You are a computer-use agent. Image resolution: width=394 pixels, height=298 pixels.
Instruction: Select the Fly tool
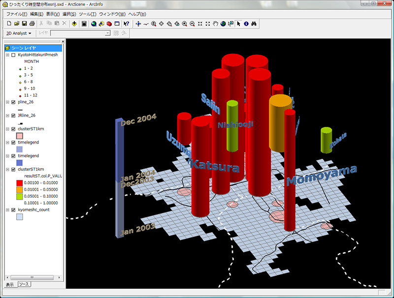tap(145, 23)
